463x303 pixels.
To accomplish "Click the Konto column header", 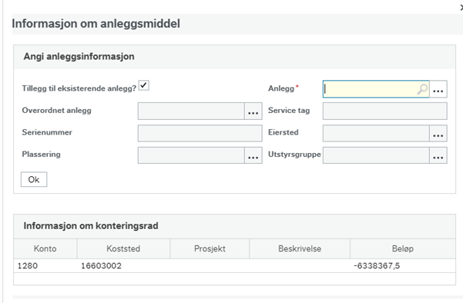I will click(45, 248).
